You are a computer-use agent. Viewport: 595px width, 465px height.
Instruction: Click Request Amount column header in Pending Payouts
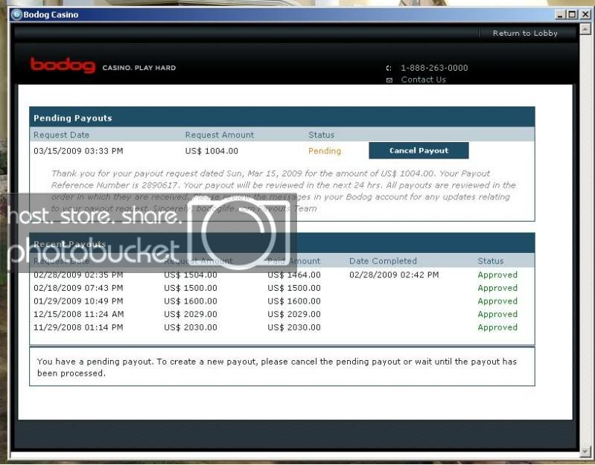[220, 135]
